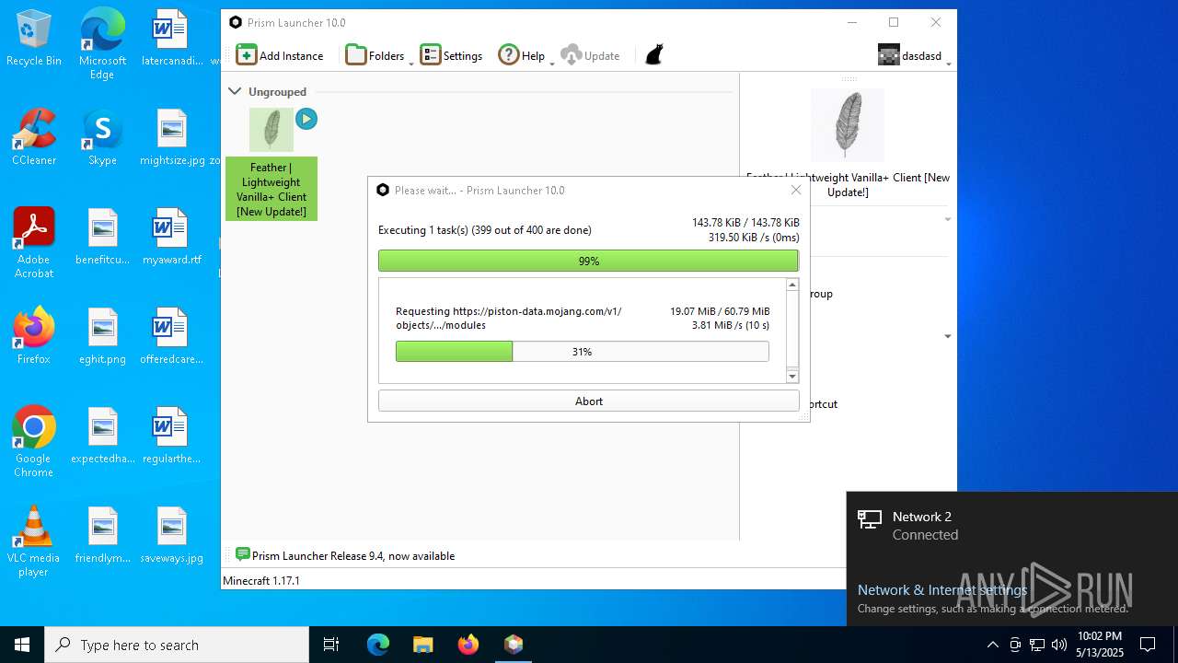
Task: Maximize the Prism Launcher window
Action: click(893, 22)
